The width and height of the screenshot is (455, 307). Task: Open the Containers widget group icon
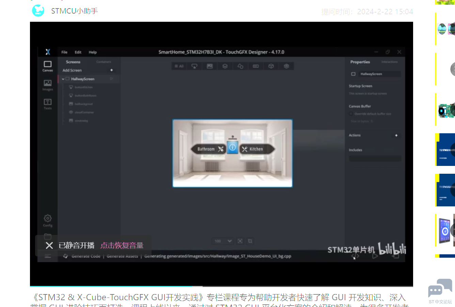click(225, 66)
